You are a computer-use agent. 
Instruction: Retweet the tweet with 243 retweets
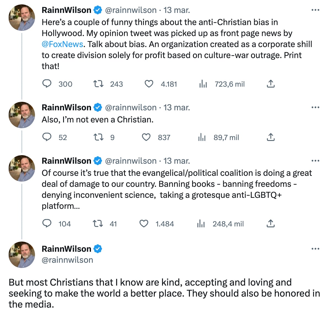pos(98,84)
